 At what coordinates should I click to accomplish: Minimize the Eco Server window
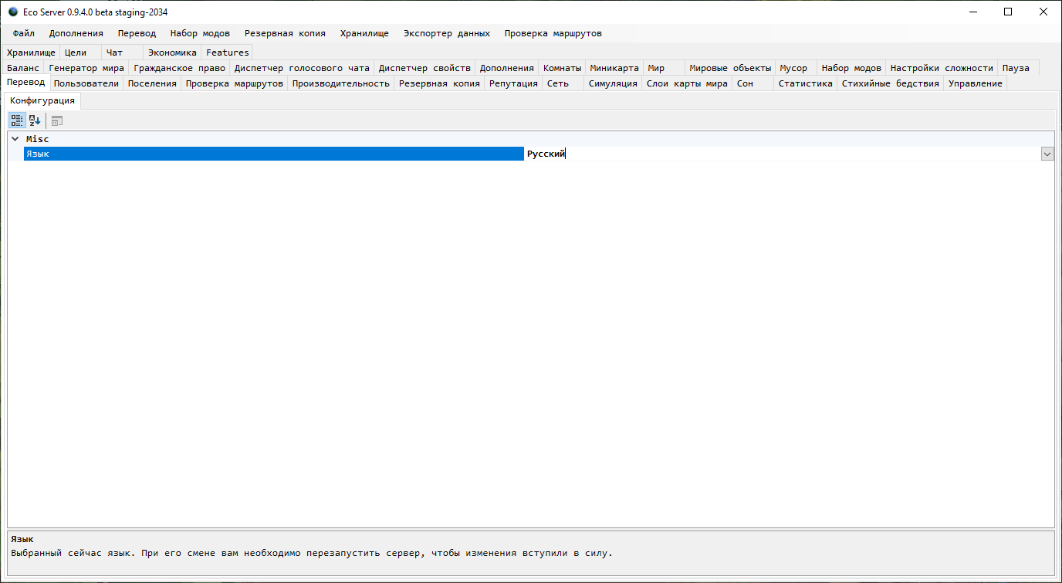pos(972,12)
